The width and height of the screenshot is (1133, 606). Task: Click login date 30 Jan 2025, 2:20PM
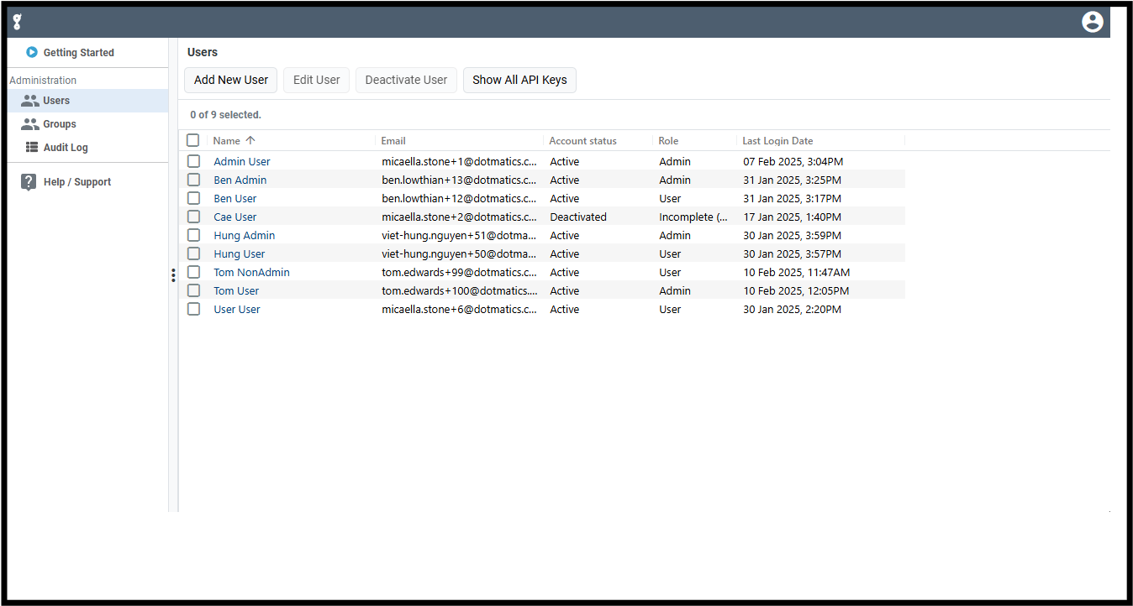tap(792, 310)
